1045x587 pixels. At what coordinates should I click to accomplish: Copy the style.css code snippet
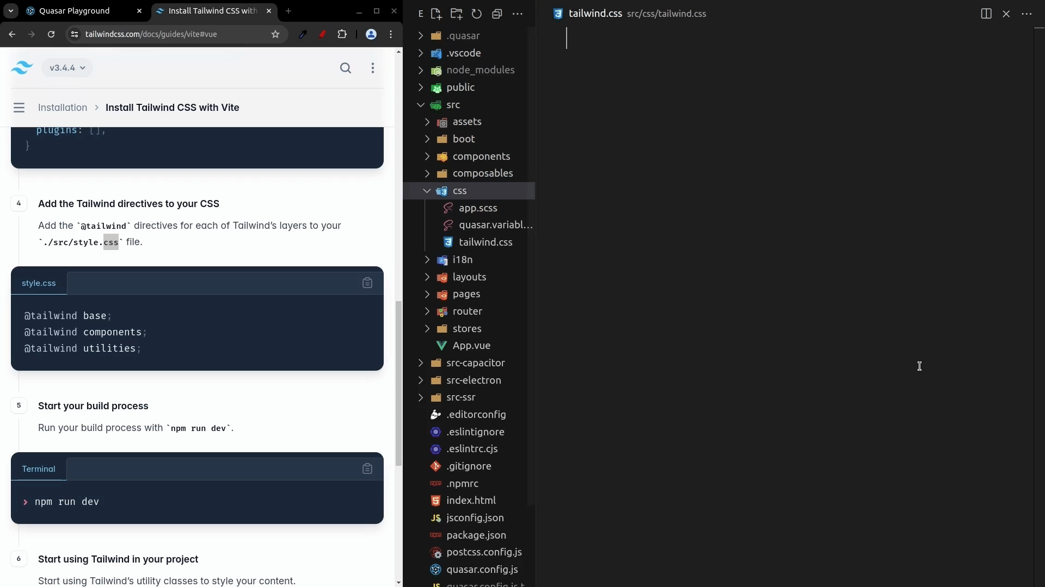tap(367, 283)
